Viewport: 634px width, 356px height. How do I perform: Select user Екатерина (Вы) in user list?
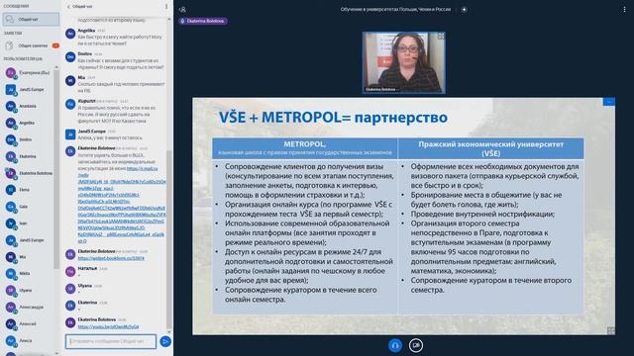click(x=29, y=72)
